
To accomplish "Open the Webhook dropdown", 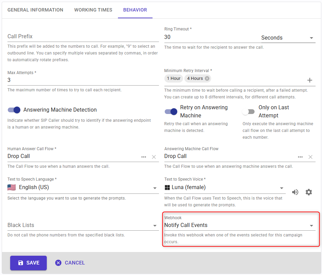I will point(311,226).
